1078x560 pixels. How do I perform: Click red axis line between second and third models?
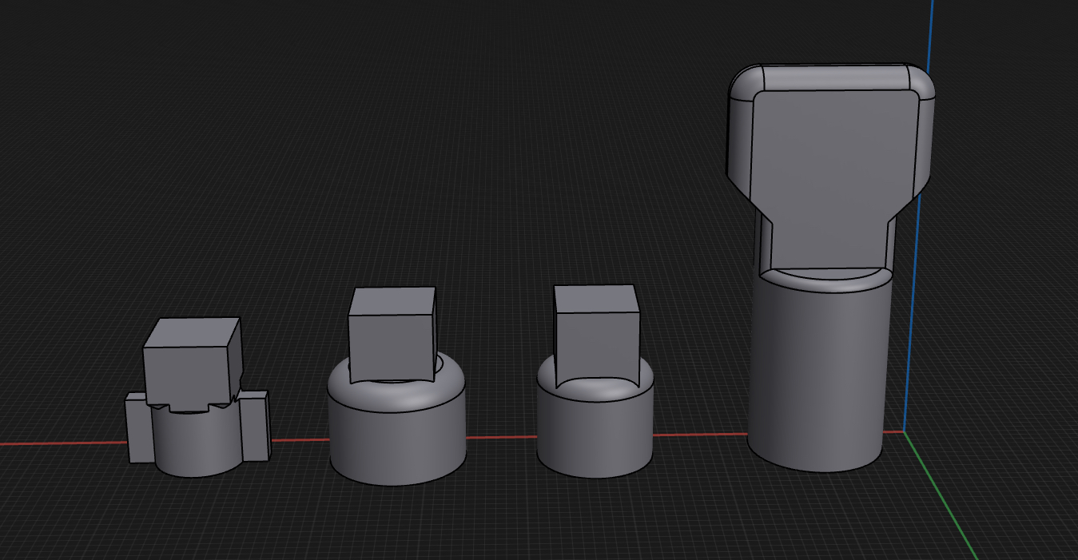(x=501, y=437)
